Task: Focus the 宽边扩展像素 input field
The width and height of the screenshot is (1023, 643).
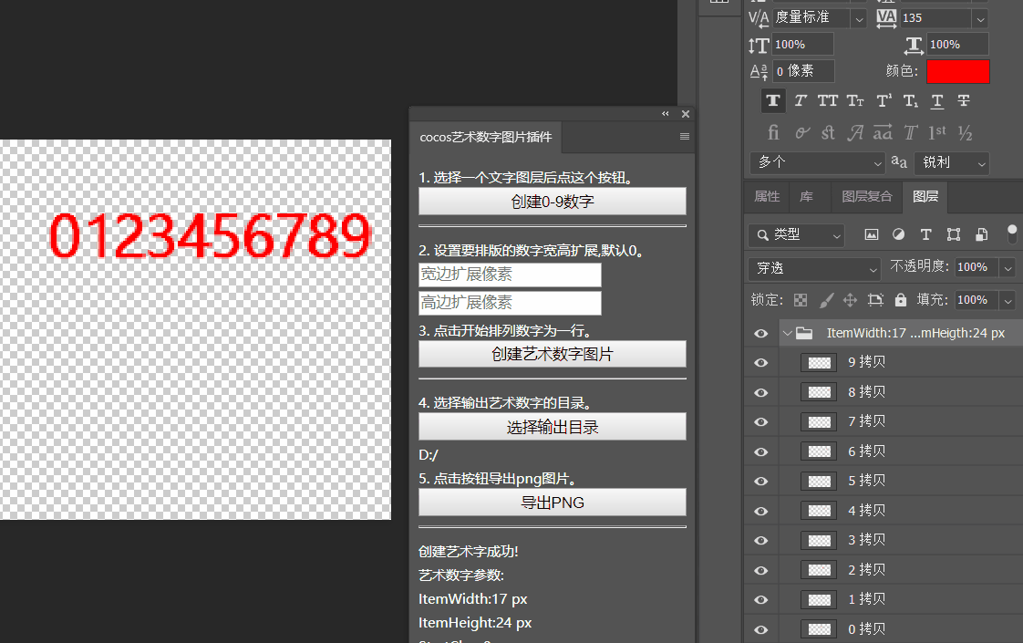Action: (x=510, y=275)
